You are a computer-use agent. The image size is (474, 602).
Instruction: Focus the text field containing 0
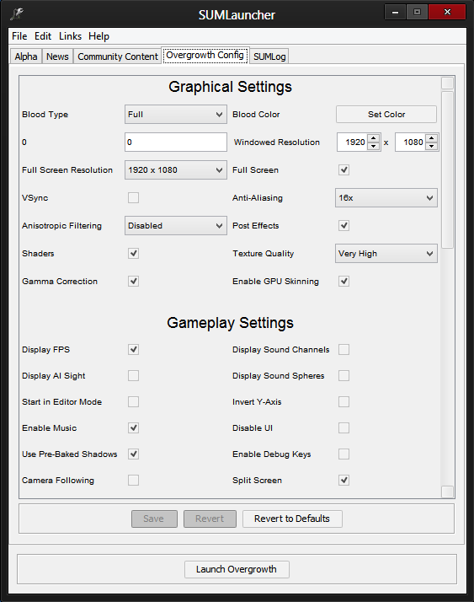tap(176, 142)
